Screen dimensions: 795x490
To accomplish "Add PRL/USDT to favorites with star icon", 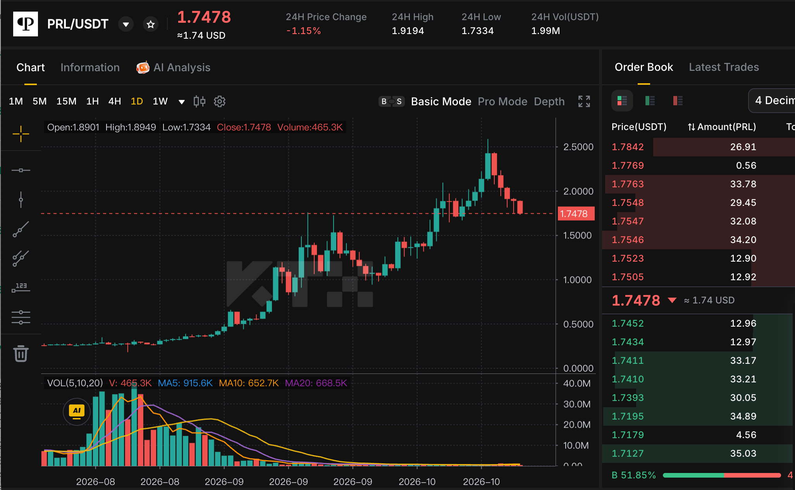I will [x=151, y=24].
